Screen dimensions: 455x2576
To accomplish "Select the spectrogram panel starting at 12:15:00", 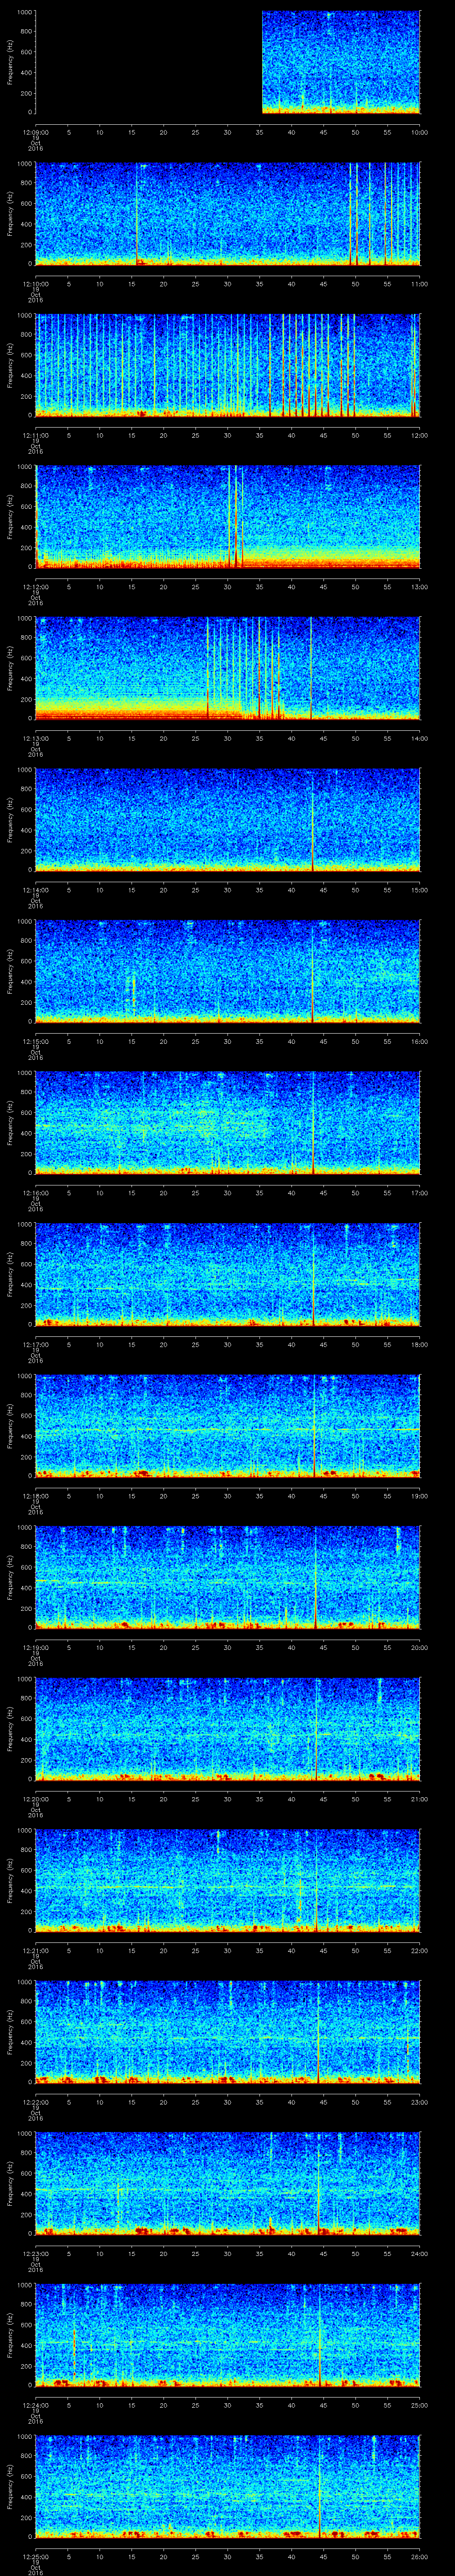I will (228, 971).
